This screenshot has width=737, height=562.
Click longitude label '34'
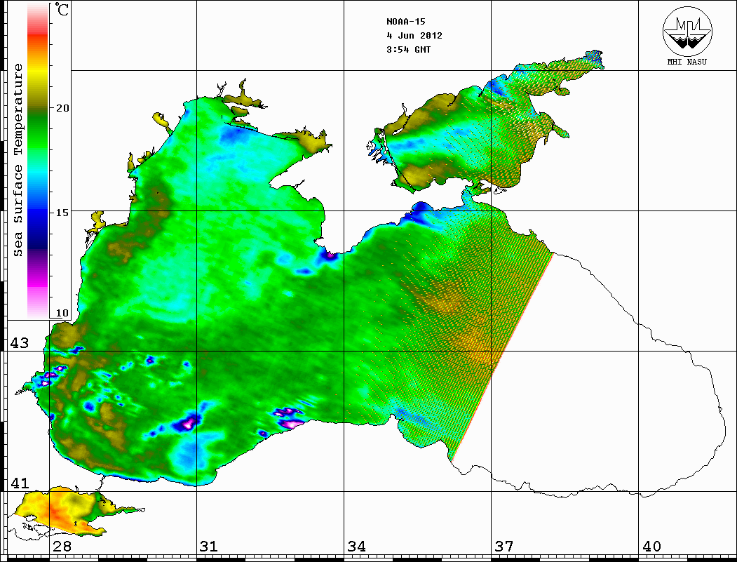tap(356, 546)
